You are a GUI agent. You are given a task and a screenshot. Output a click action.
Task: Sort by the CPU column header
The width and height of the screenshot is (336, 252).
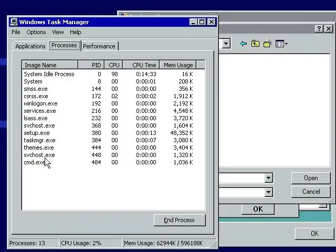pyautogui.click(x=113, y=65)
